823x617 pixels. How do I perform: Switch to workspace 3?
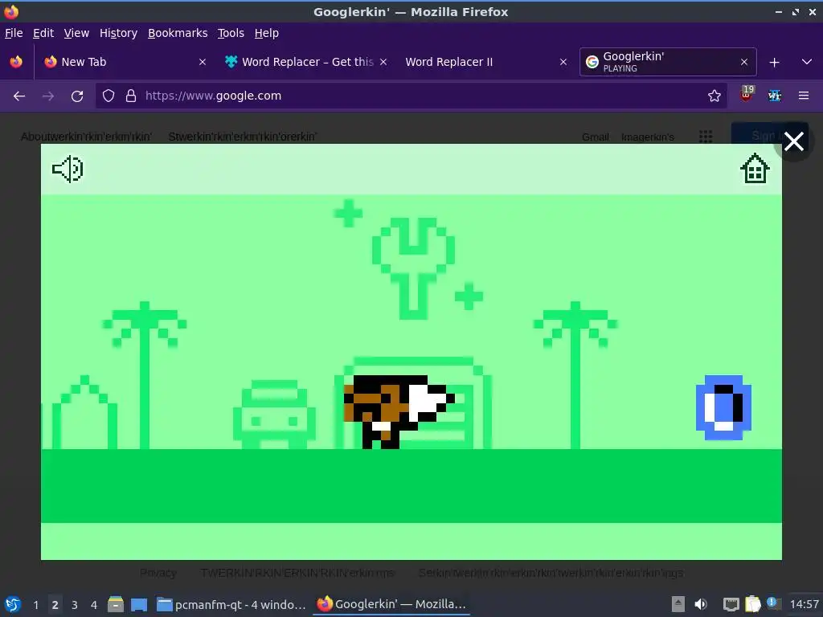75,605
